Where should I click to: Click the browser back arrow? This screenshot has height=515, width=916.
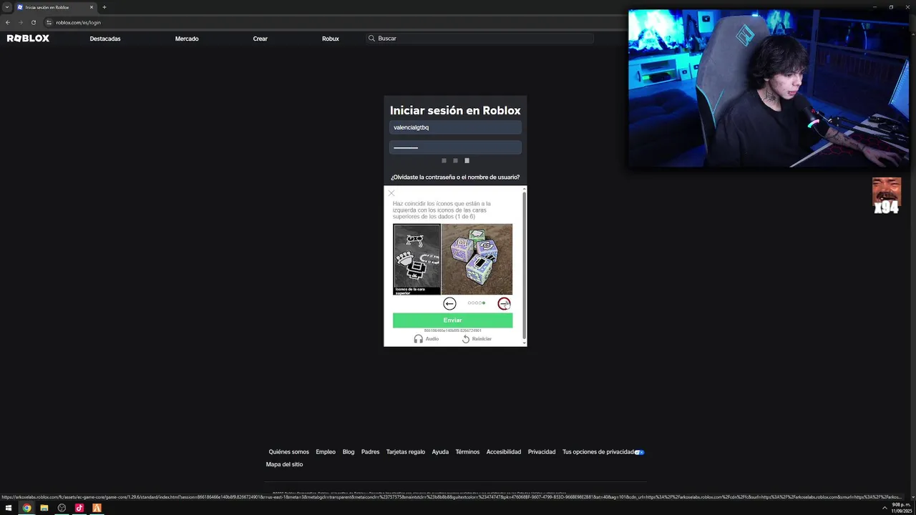(x=7, y=22)
